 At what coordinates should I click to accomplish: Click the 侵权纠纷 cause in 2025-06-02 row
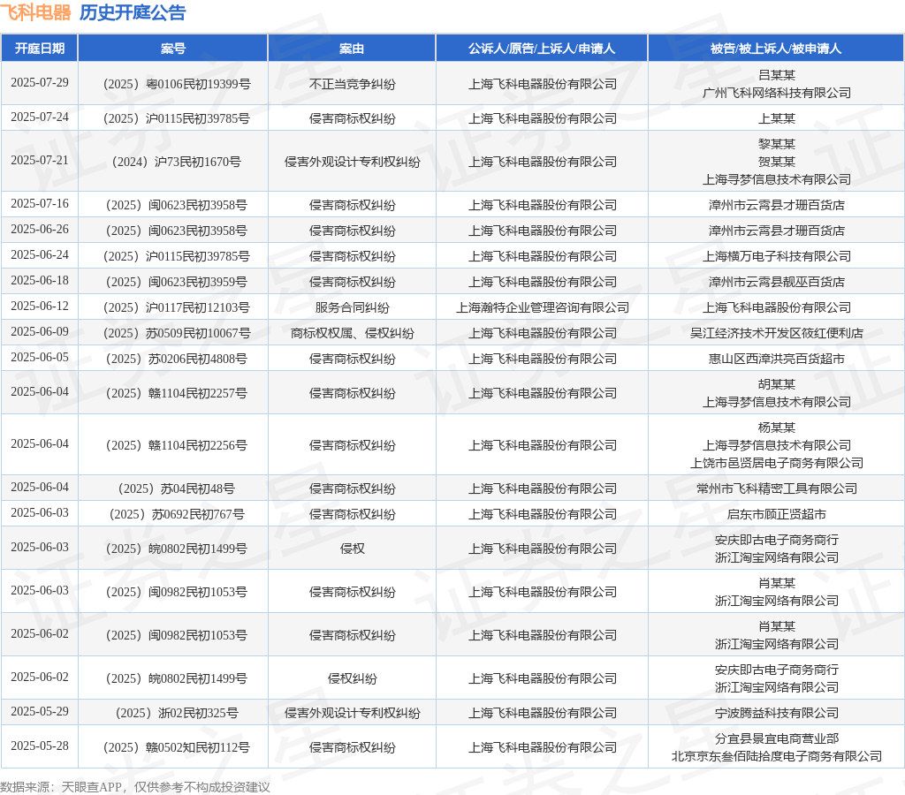352,678
